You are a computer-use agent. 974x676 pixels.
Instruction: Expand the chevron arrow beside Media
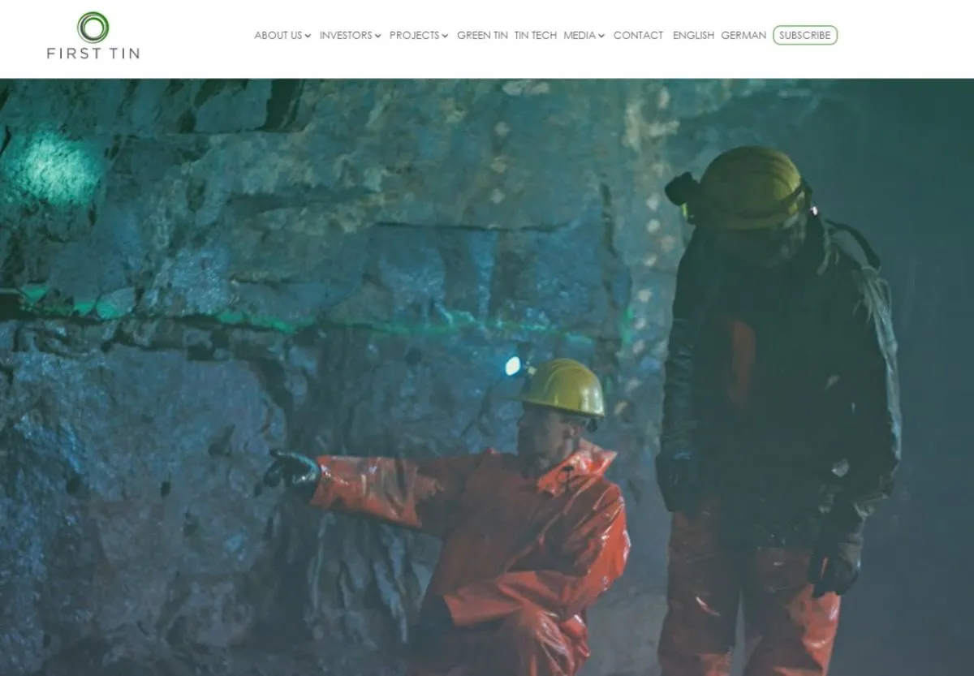click(x=601, y=37)
